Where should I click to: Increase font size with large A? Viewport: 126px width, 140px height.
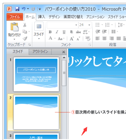(72, 39)
